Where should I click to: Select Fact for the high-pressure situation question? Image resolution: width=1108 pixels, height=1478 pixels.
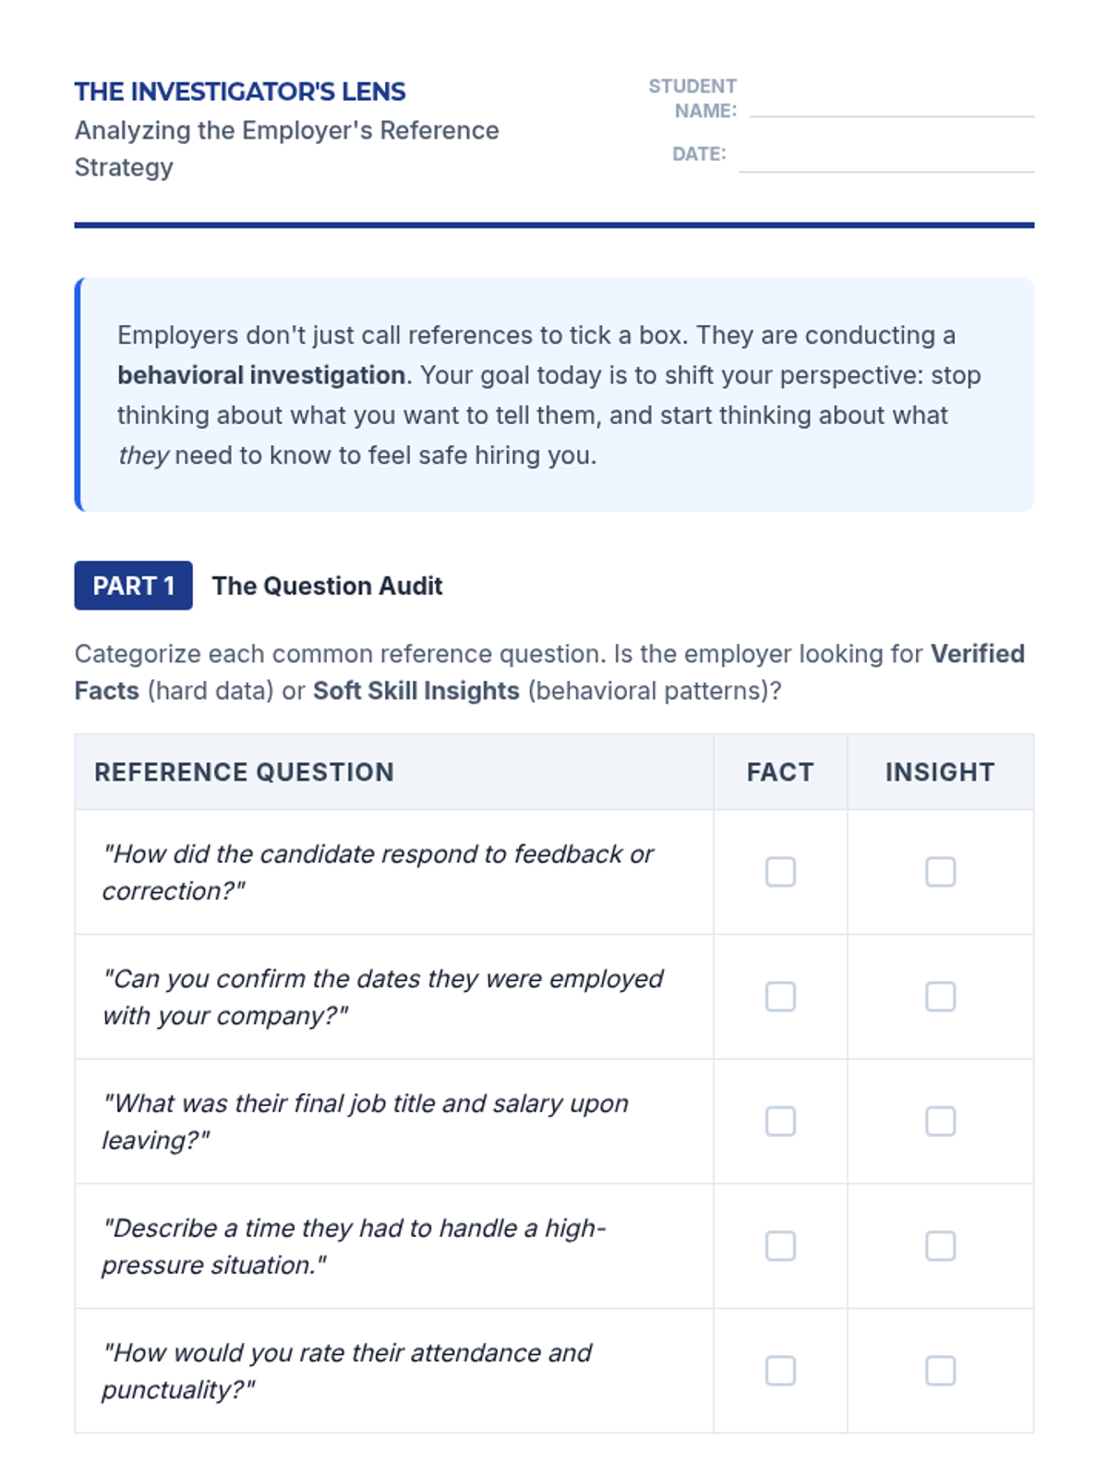780,1246
